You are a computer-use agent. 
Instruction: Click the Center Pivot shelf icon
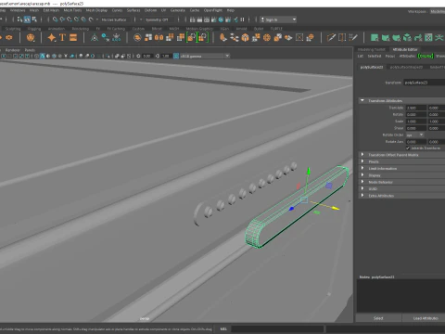tap(95, 38)
